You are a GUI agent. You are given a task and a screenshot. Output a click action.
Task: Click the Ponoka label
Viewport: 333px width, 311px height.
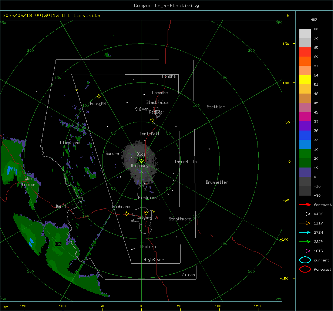(169, 76)
